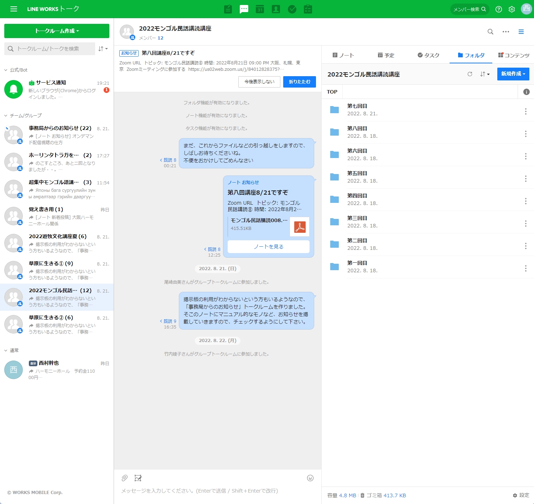This screenshot has height=504, width=534.
Task: Switch to the ノート tab
Action: [343, 55]
